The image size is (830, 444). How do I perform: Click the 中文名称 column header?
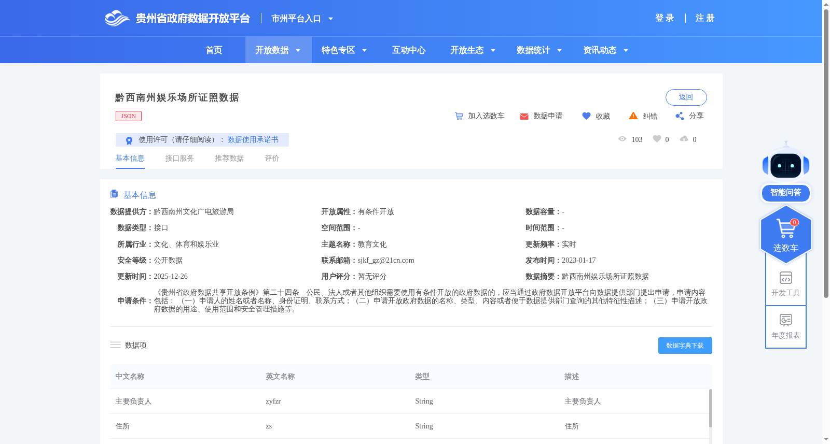[x=130, y=377]
